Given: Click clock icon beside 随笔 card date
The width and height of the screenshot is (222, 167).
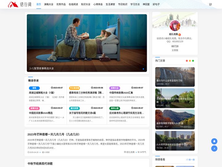Looking at the screenshot, I should pyautogui.click(x=52, y=88).
